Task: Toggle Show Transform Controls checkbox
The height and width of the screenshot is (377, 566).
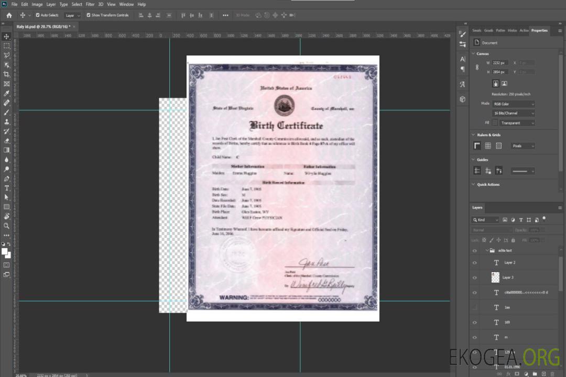Action: coord(89,15)
